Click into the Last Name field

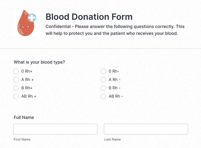click(146, 129)
